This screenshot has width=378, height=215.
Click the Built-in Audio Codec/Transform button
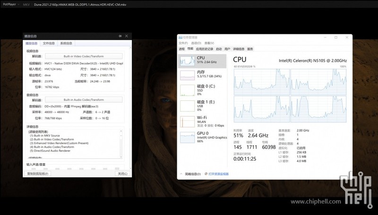(84, 100)
